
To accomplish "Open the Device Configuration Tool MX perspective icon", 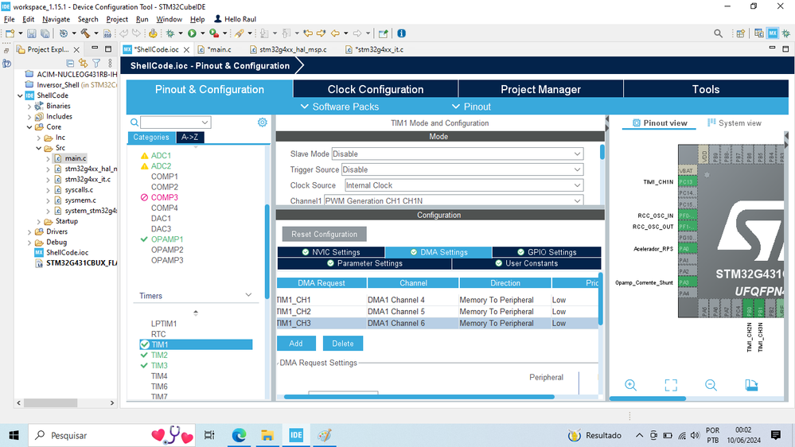I will [x=772, y=33].
